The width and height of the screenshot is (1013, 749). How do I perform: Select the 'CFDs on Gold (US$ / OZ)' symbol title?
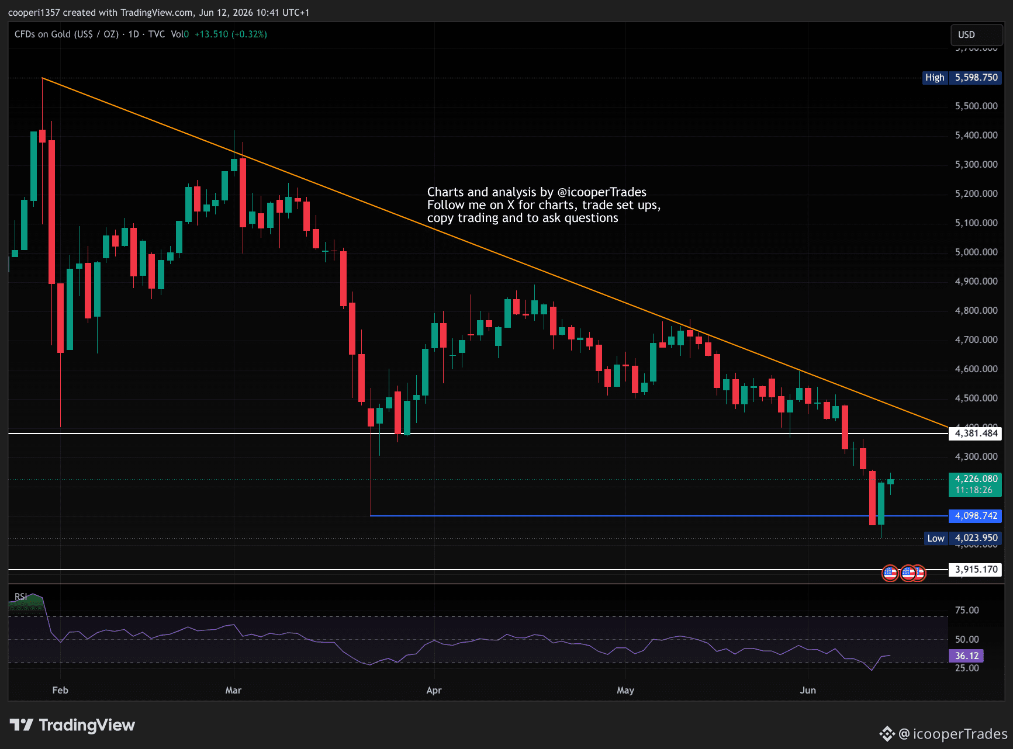[67, 34]
